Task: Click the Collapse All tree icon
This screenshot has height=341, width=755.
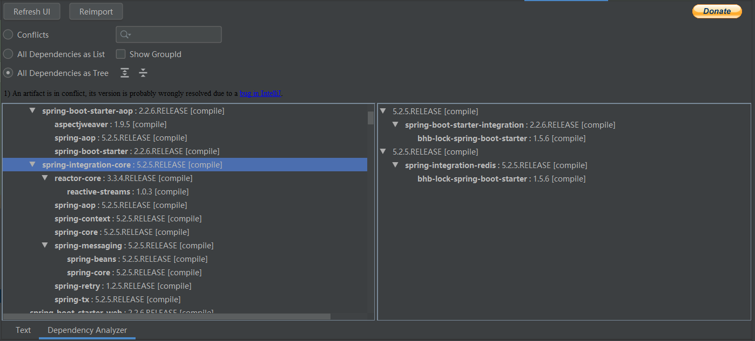Action: (143, 73)
